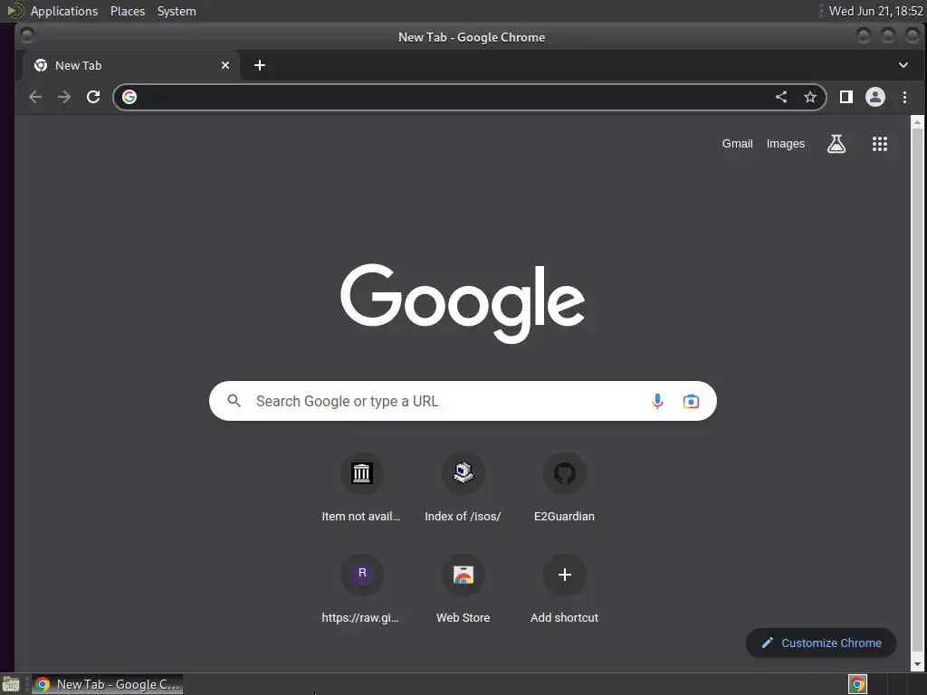Viewport: 927px width, 695px height.
Task: Start voice search with the microphone
Action: coord(657,401)
